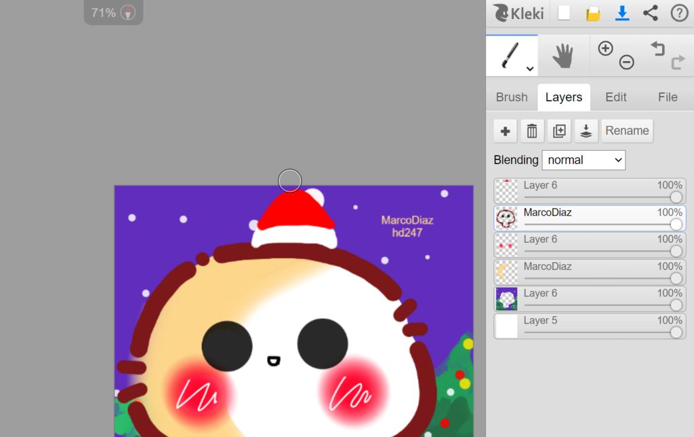The height and width of the screenshot is (437, 694).
Task: Select Layer 6 thumbnail with purple background
Action: 506,299
